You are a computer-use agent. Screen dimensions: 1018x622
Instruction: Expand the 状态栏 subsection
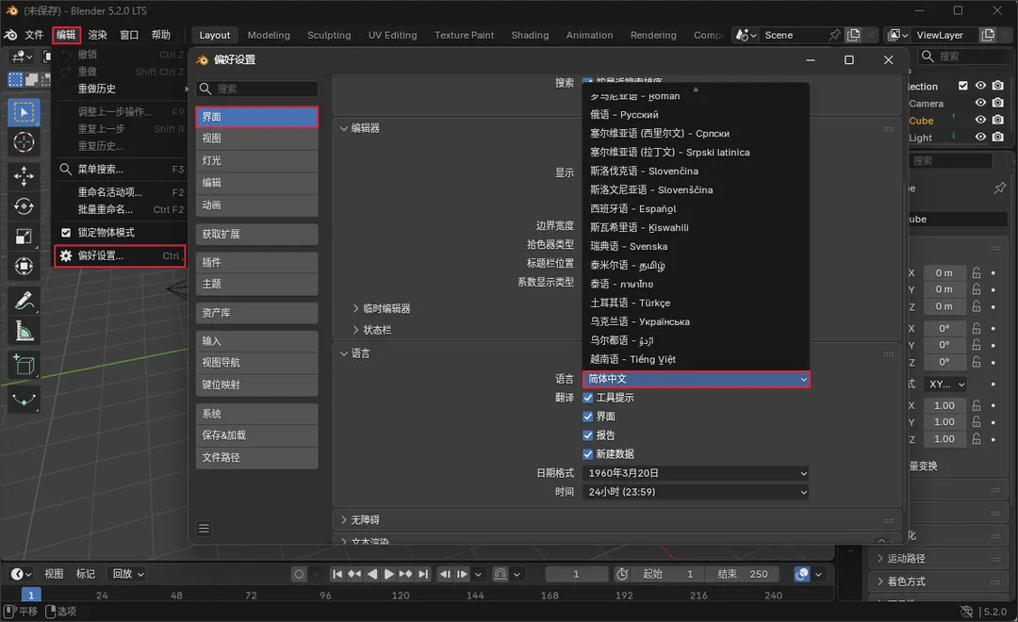(355, 330)
